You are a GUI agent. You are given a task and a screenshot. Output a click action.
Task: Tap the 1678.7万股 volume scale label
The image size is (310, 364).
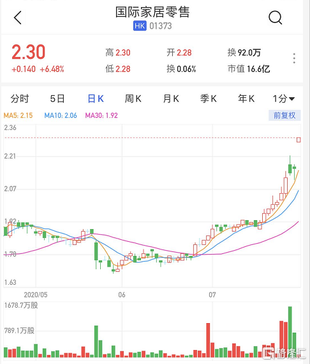(21, 305)
